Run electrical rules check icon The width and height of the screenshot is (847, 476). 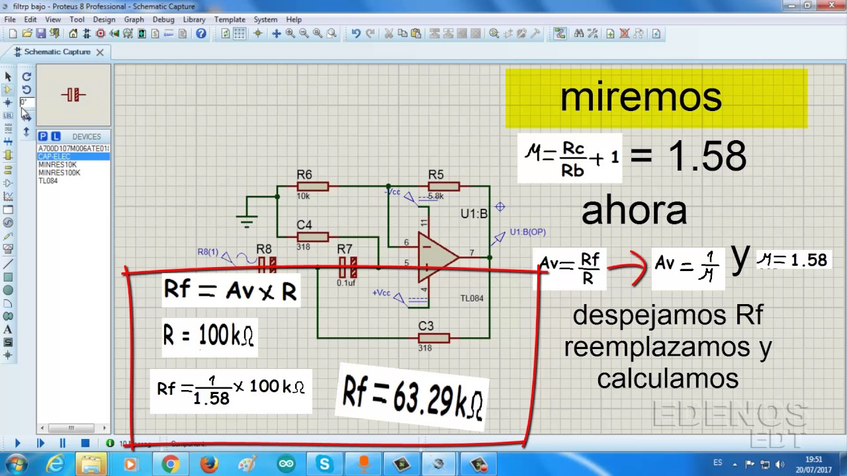(x=656, y=33)
